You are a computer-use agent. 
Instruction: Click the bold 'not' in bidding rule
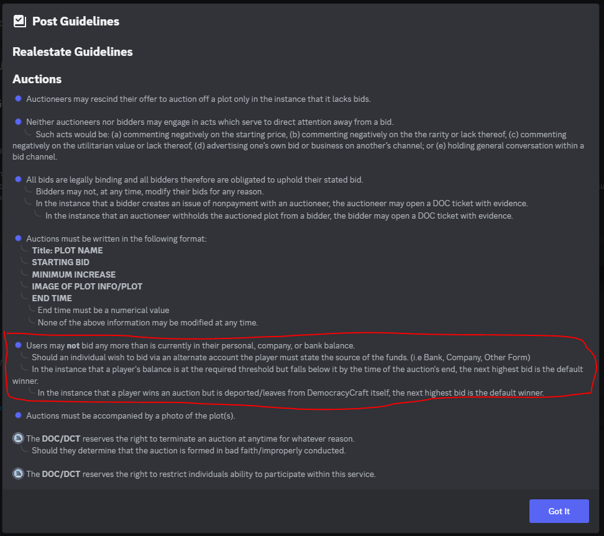pyautogui.click(x=73, y=346)
